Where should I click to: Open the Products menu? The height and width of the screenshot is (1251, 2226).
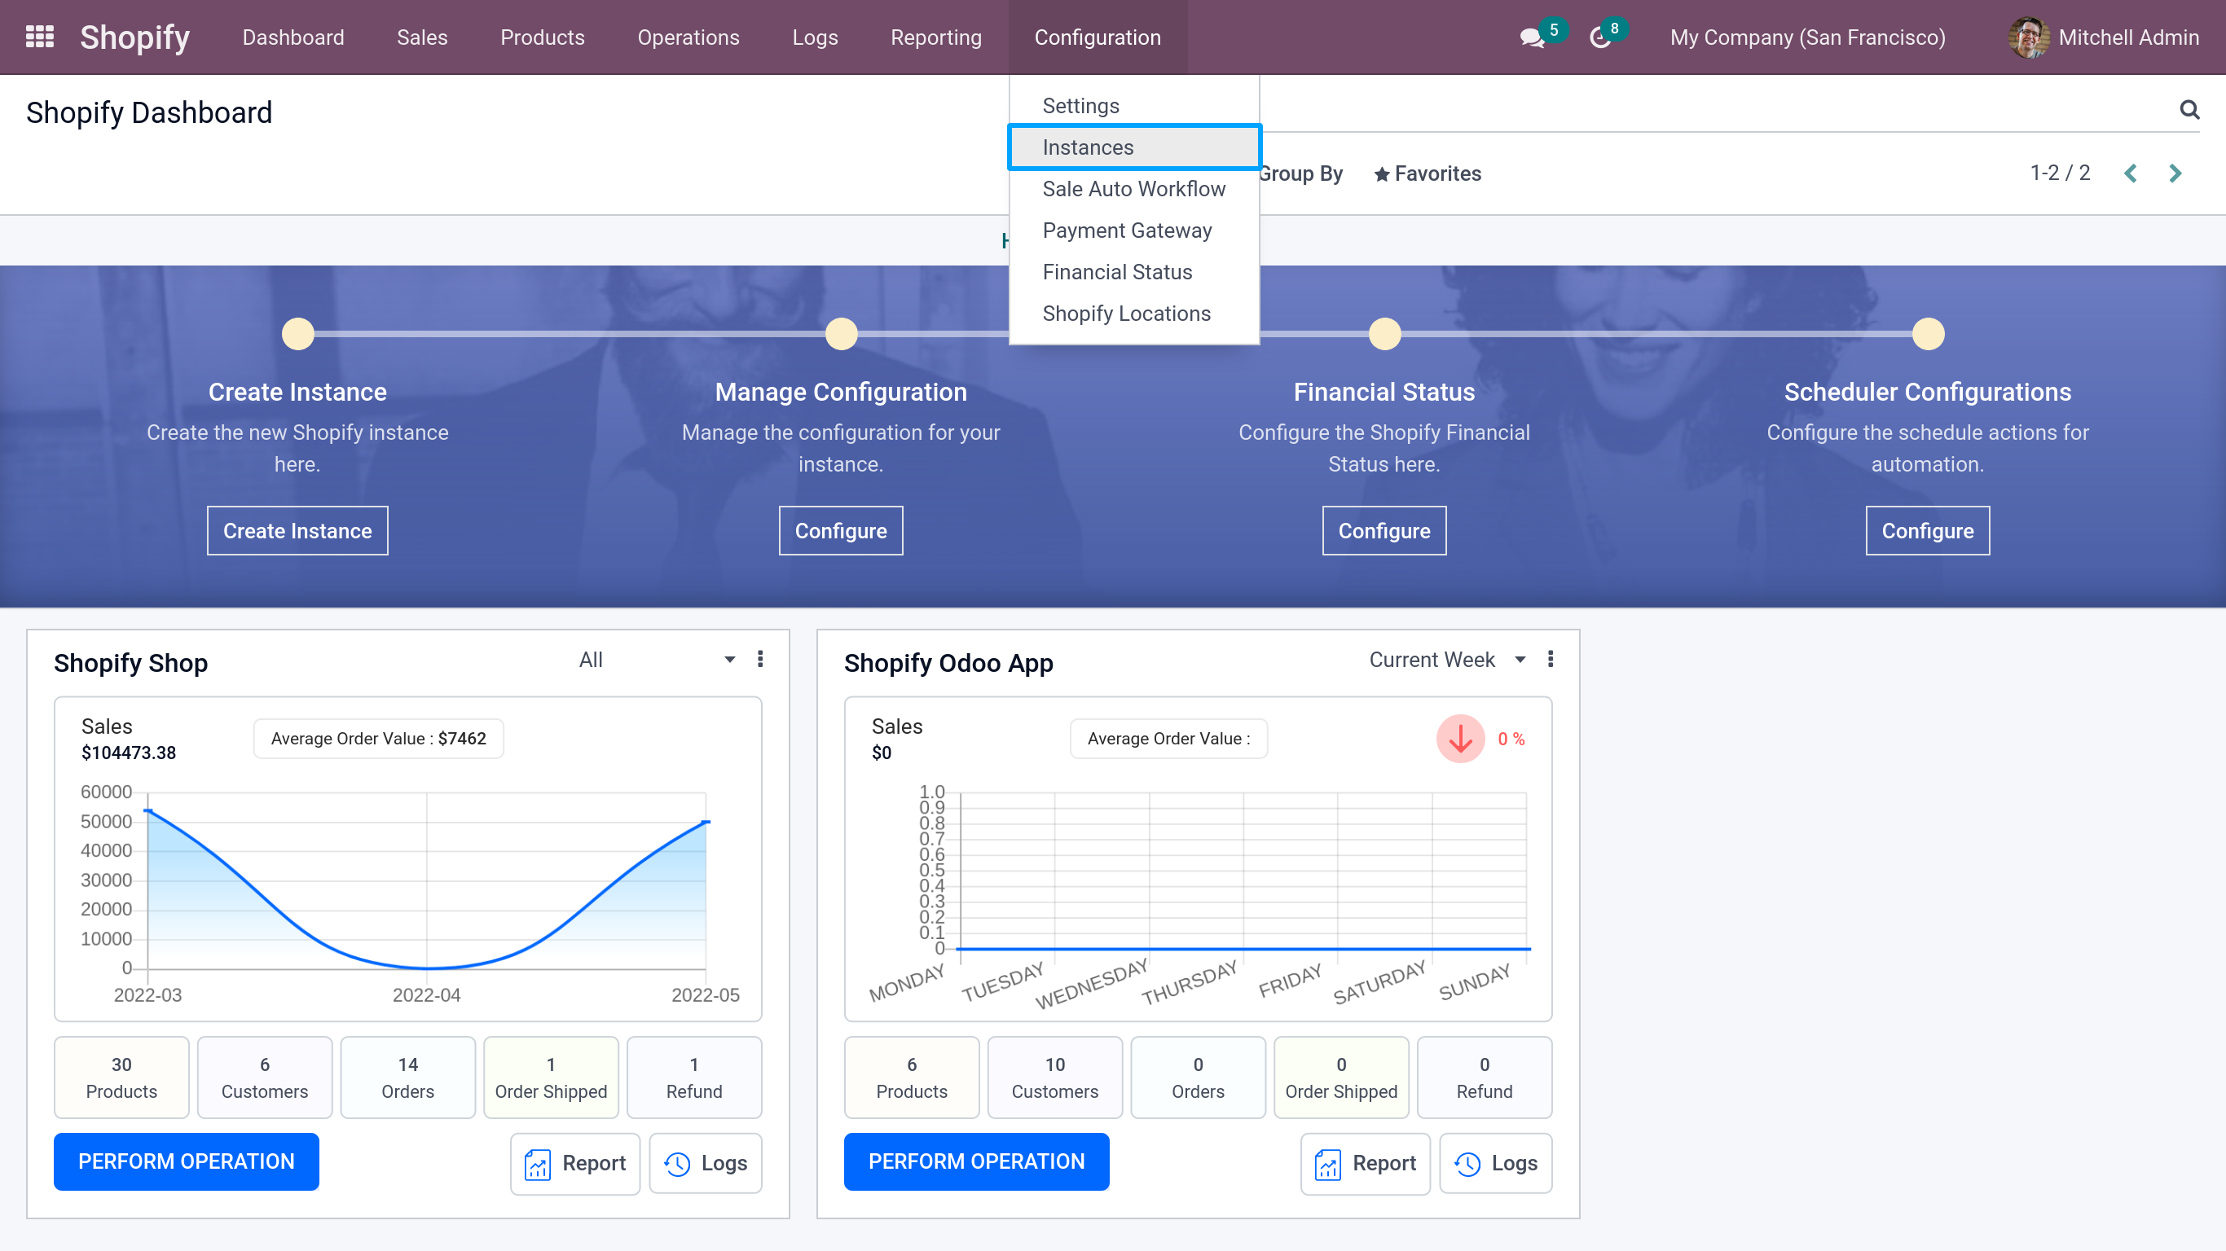point(543,37)
